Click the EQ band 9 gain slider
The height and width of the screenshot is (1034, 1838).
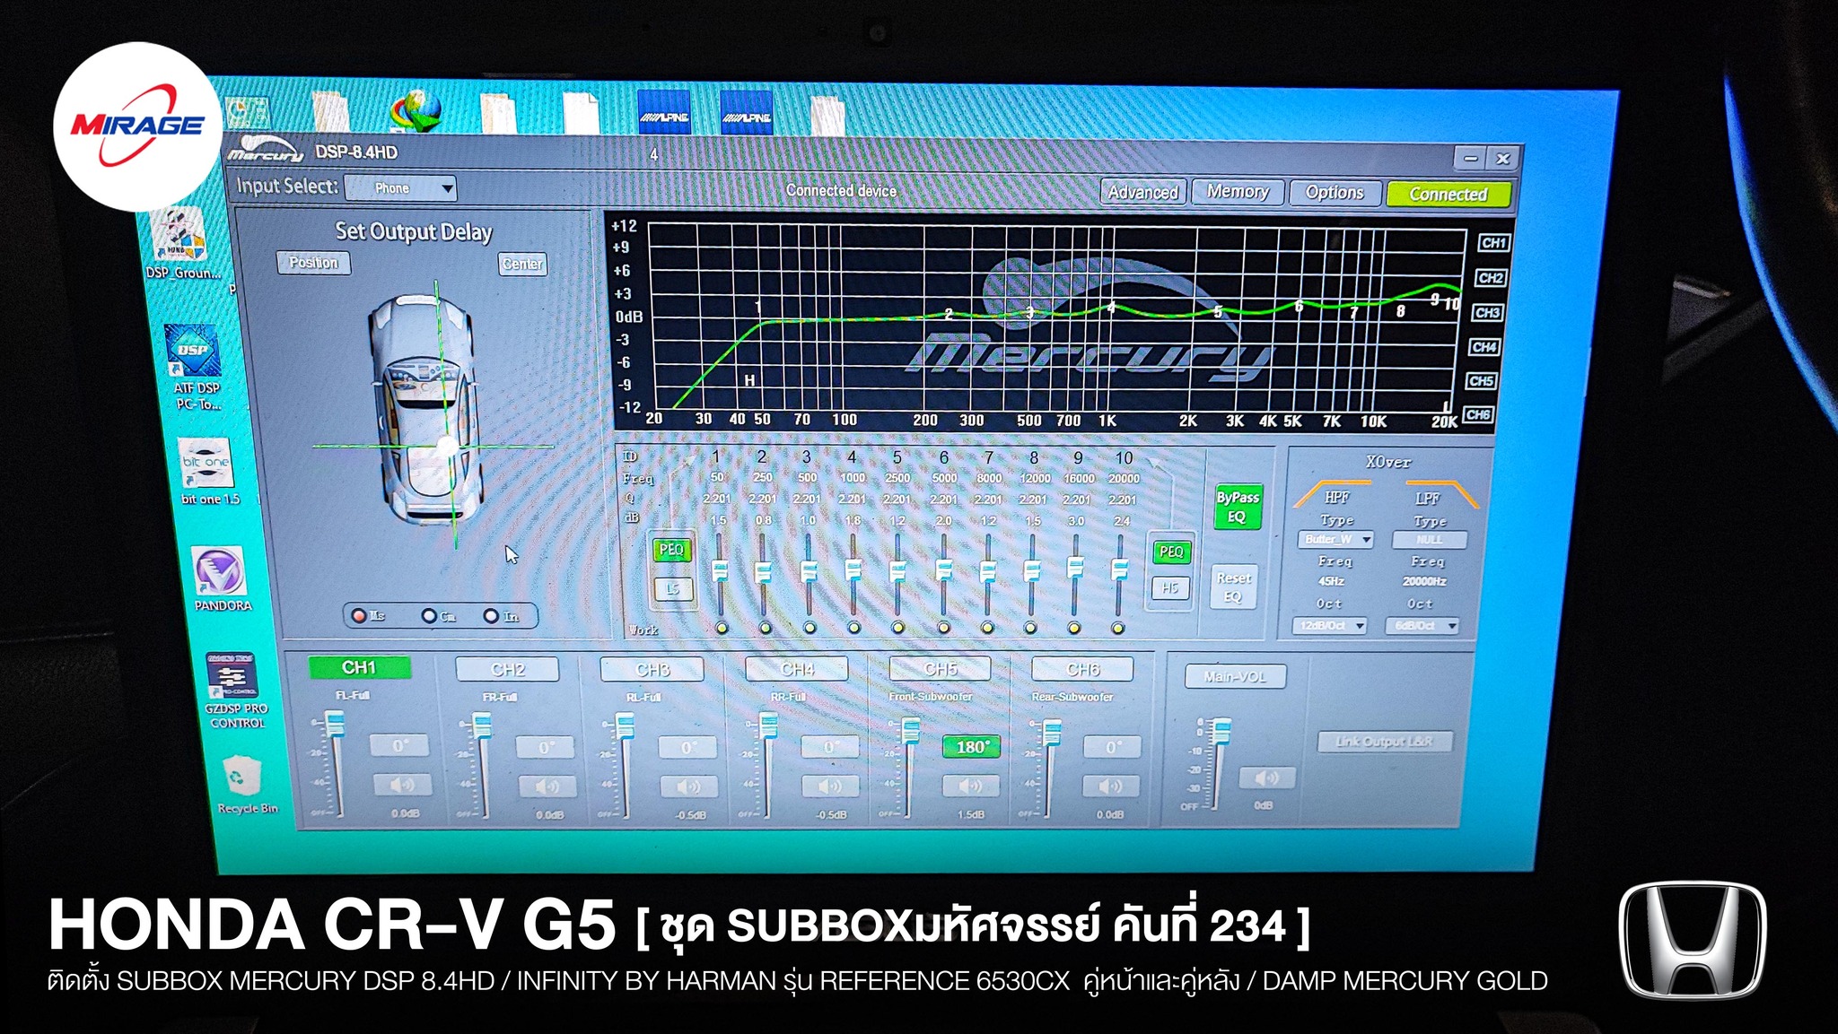[1074, 566]
